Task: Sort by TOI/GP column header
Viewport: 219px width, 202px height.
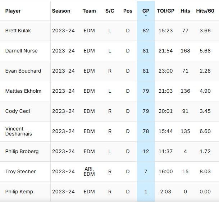Action: (x=165, y=11)
